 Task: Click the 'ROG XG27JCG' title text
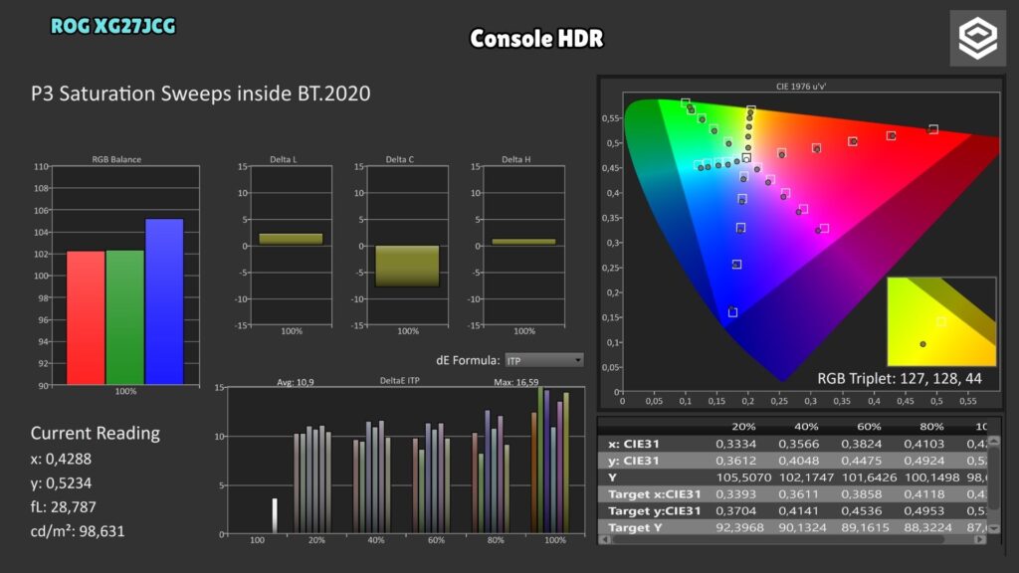(113, 26)
